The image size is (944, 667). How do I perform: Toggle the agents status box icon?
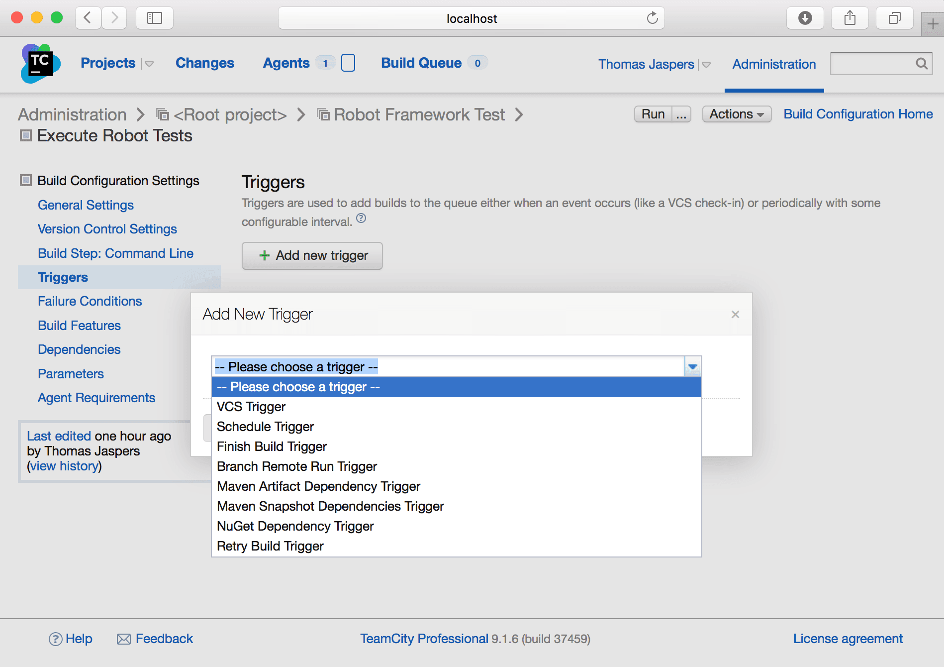pyautogui.click(x=348, y=63)
